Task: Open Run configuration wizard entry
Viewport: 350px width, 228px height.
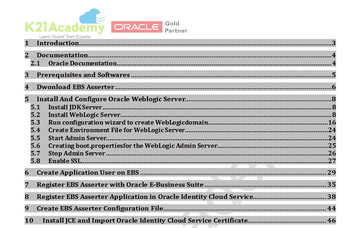Action: coord(129,122)
